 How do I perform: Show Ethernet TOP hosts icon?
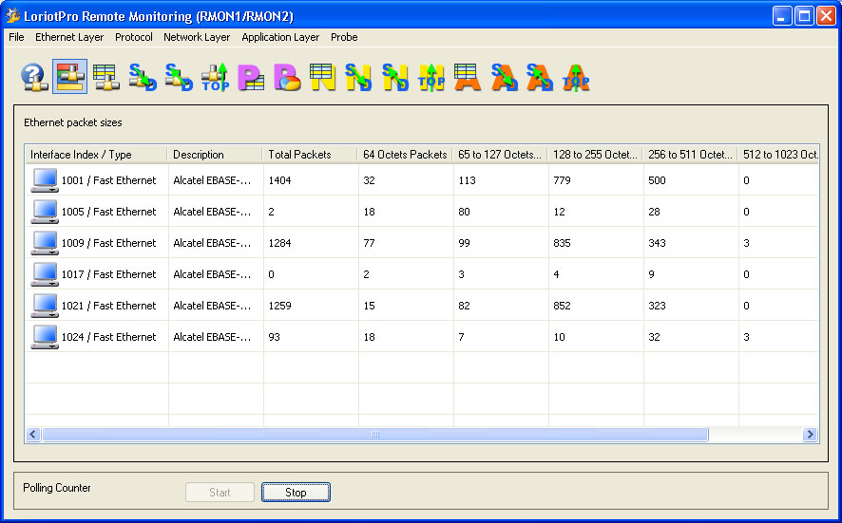pyautogui.click(x=215, y=77)
